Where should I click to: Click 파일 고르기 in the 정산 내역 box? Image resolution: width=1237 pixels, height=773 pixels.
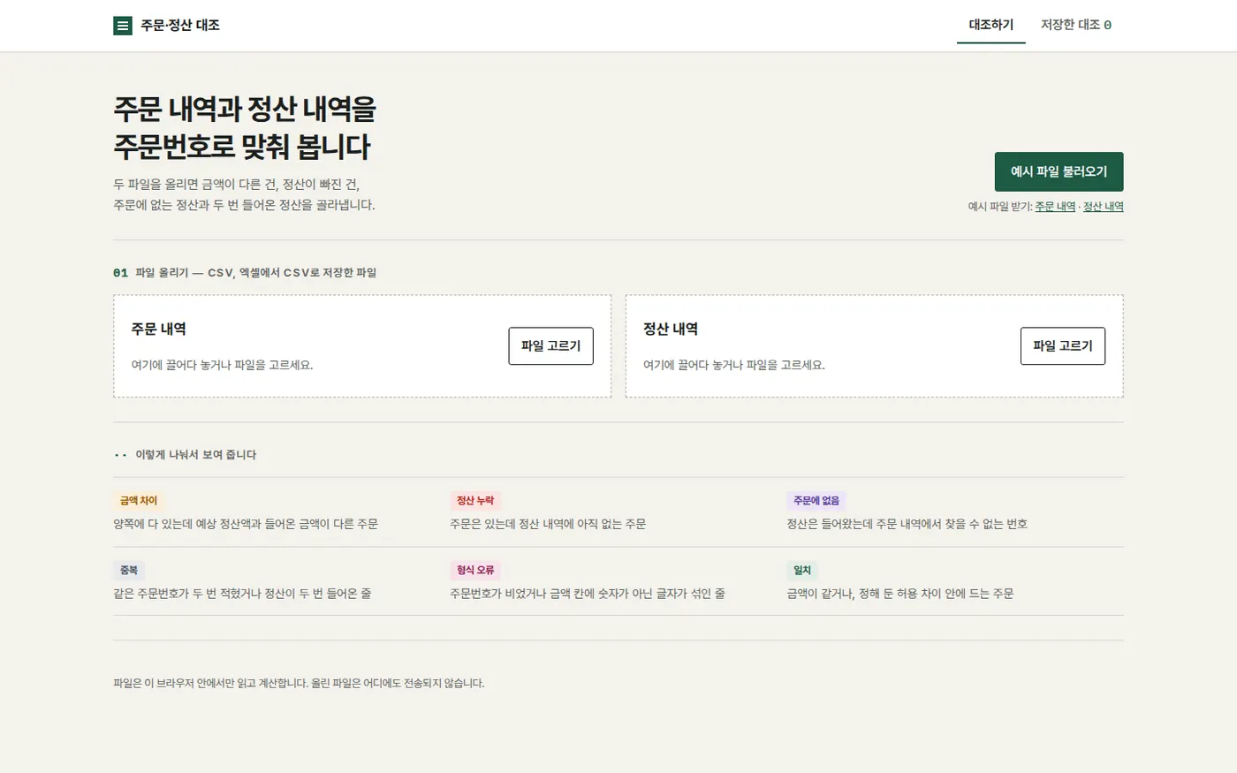[x=1063, y=346]
